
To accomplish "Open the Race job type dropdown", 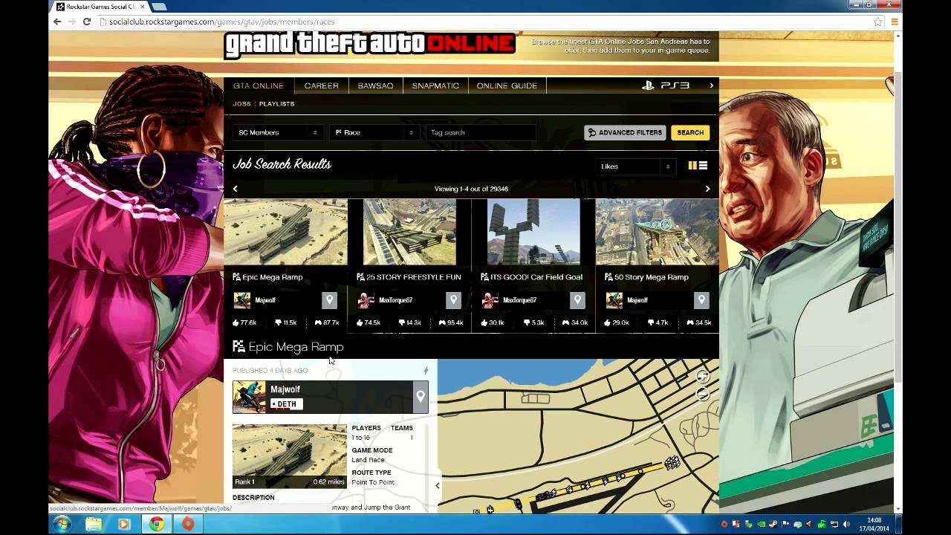I will coord(374,132).
